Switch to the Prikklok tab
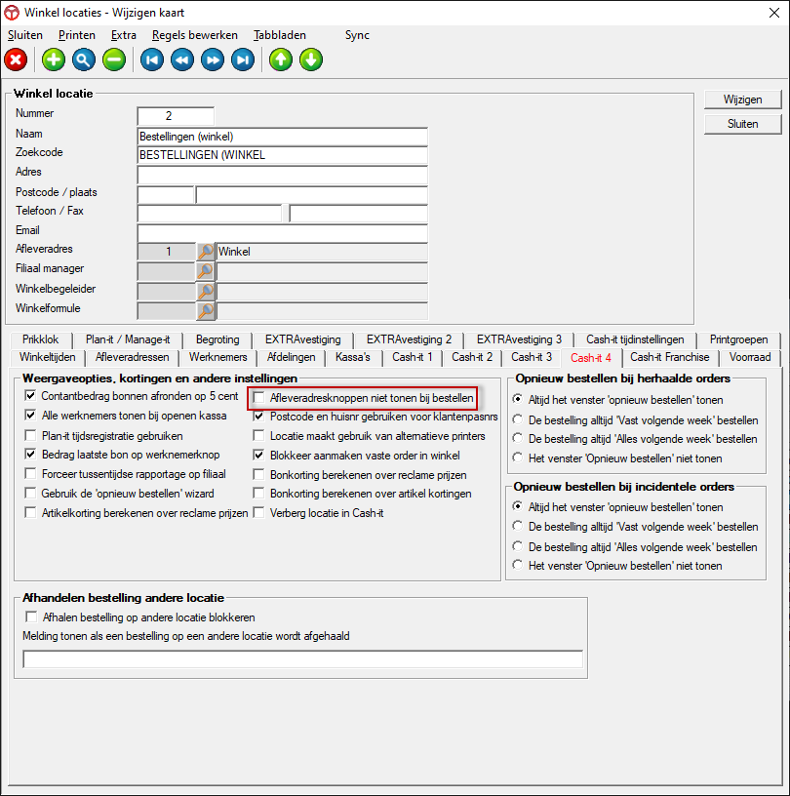This screenshot has width=790, height=796. click(41, 339)
